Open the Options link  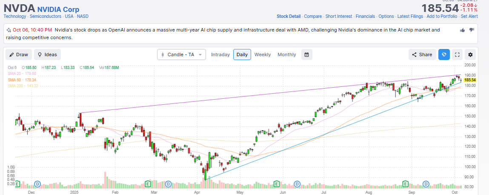386,16
